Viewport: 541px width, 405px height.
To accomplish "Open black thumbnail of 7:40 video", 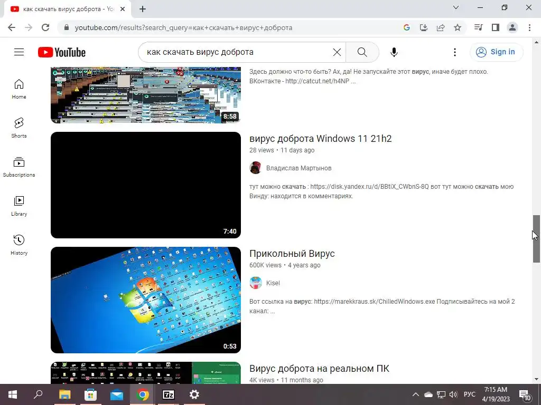I will point(146,185).
